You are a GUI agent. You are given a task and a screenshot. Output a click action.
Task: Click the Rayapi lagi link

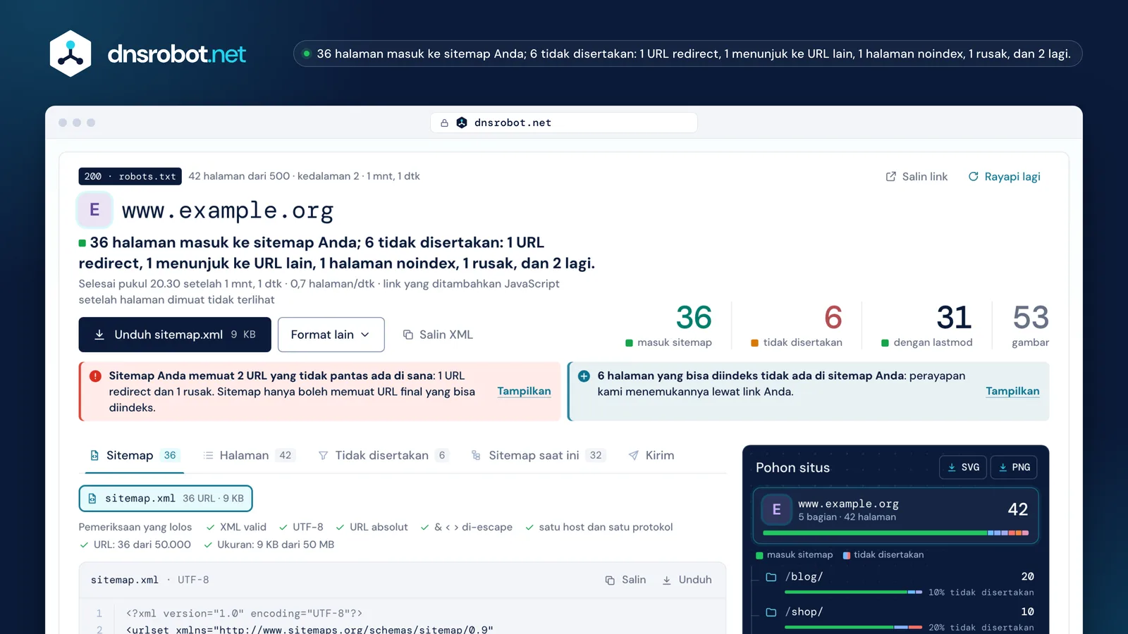point(1005,177)
